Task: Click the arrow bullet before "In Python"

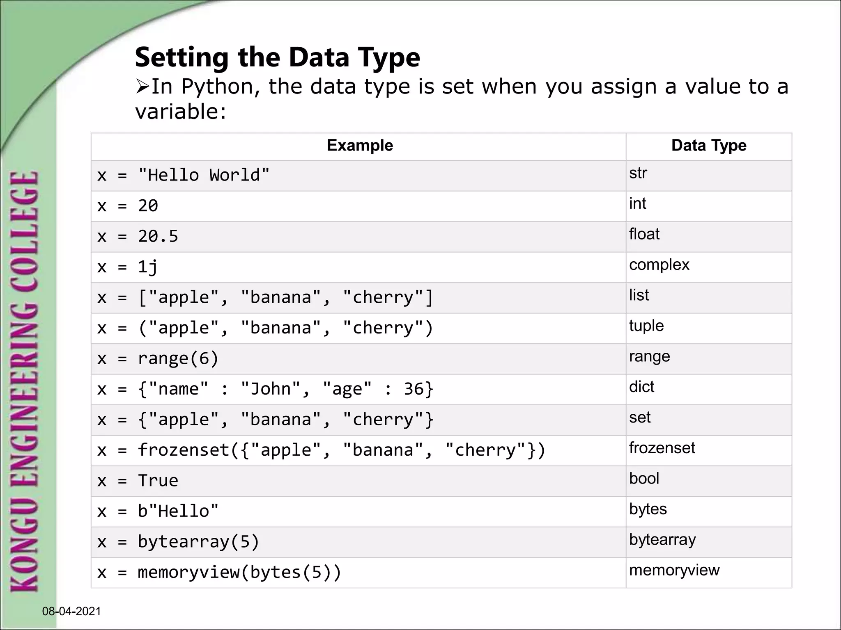Action: [x=142, y=87]
